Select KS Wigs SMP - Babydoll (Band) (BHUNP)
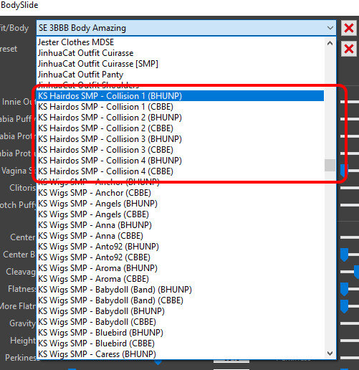 181,290
